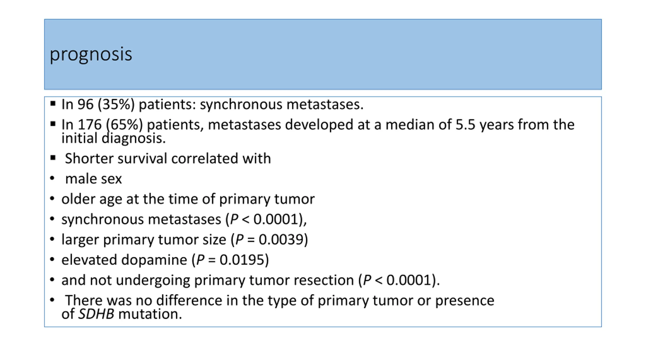Screen dimensions: 646x363
Task: Click the square bullet before 'In 176'
Action: pyautogui.click(x=53, y=124)
